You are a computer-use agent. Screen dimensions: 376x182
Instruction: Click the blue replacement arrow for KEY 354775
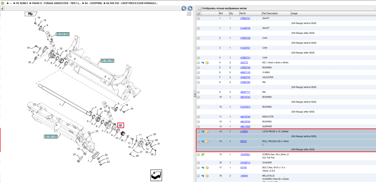tap(203, 63)
